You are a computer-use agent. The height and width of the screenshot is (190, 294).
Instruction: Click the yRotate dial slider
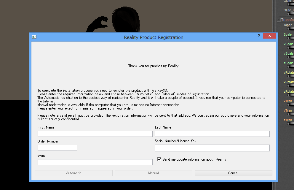291,76
